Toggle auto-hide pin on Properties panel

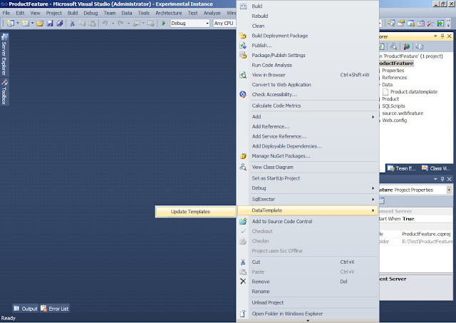(x=442, y=179)
